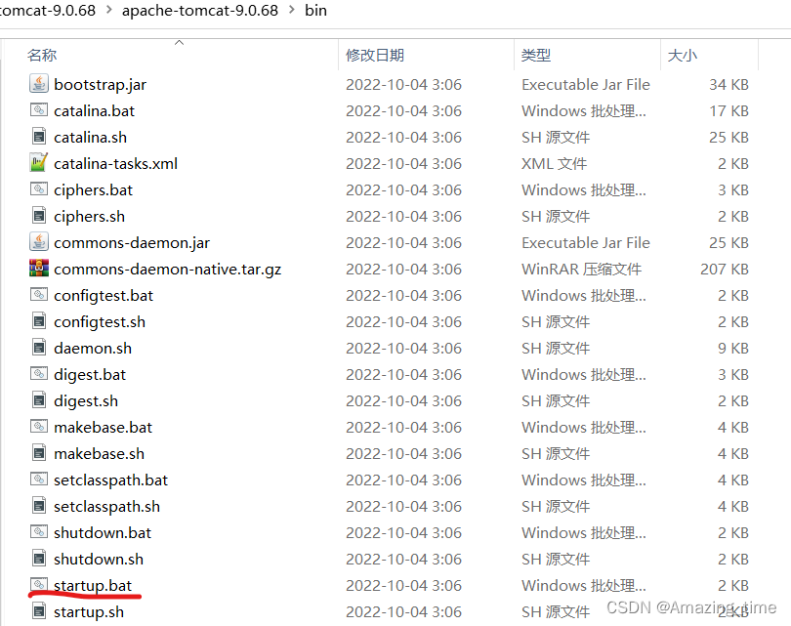Select the file name configtest.bat

(x=104, y=295)
